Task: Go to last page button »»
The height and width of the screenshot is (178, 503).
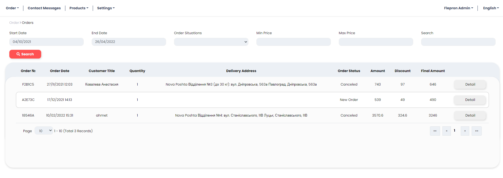Action: click(x=477, y=131)
